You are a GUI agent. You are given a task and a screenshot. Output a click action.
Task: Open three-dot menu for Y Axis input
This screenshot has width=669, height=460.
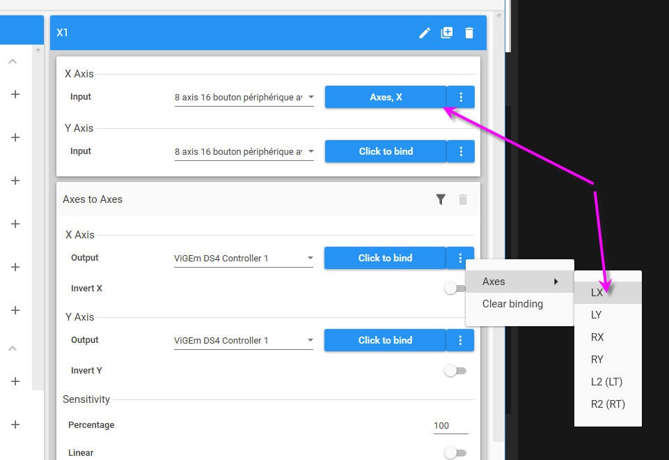[460, 151]
